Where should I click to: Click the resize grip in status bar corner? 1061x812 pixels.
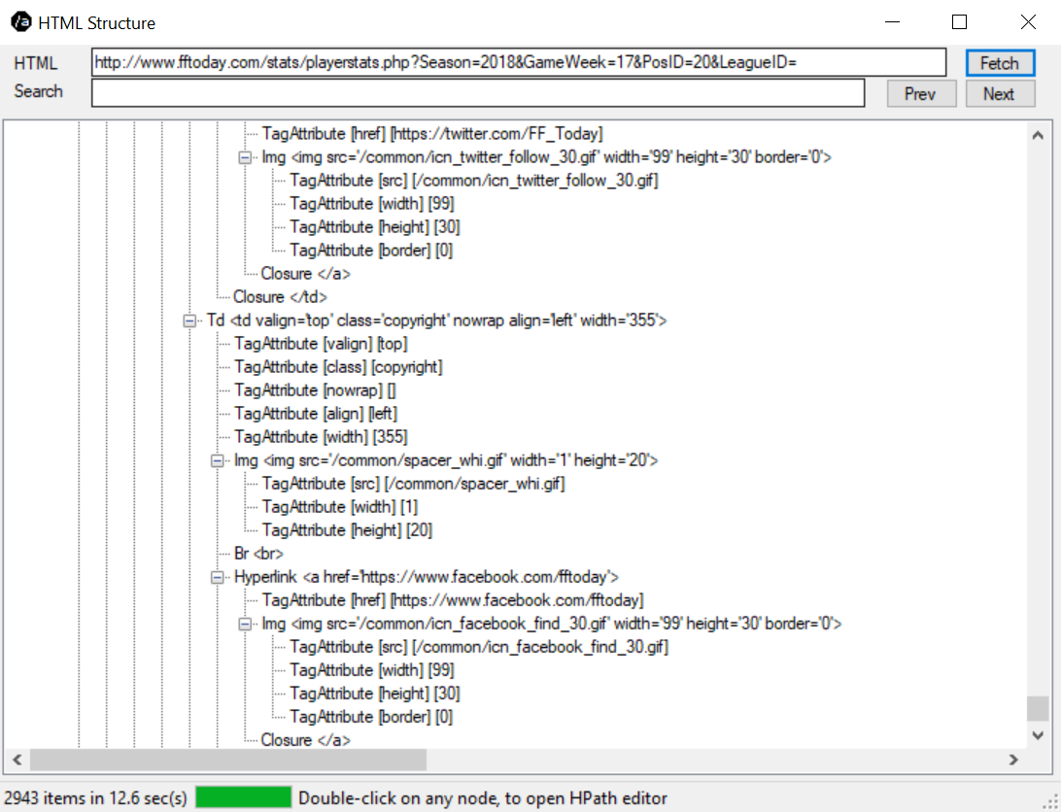pyautogui.click(x=1051, y=802)
